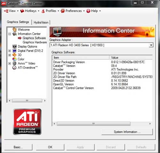Click the dropdown arrow next to Help
The width and height of the screenshot is (160, 153).
tap(100, 11)
